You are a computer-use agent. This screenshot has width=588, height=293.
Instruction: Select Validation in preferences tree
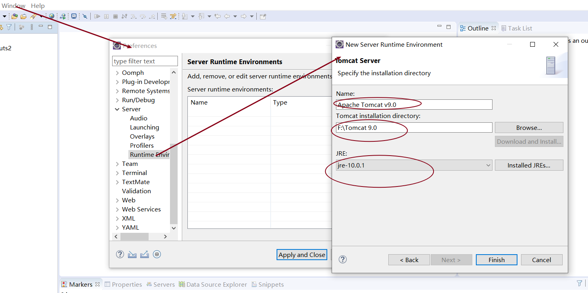[x=136, y=191]
